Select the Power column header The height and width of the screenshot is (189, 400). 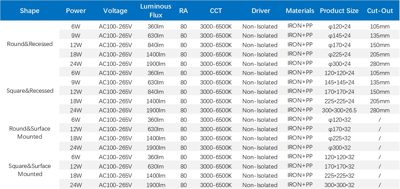point(76,11)
